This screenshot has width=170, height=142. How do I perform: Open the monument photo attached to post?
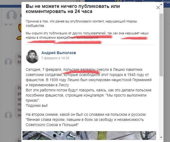click(89, 135)
